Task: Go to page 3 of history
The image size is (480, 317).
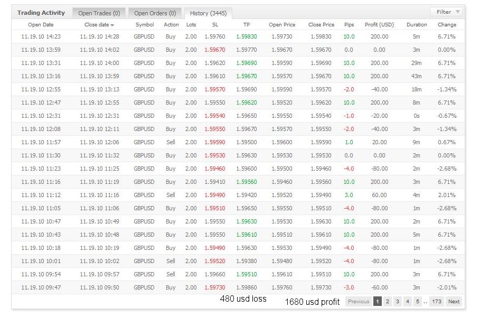Action: point(398,301)
